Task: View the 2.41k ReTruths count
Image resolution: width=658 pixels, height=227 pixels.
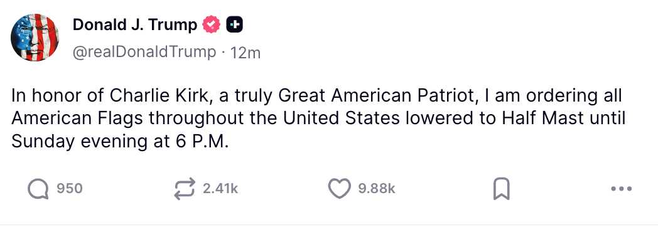Action: 220,189
